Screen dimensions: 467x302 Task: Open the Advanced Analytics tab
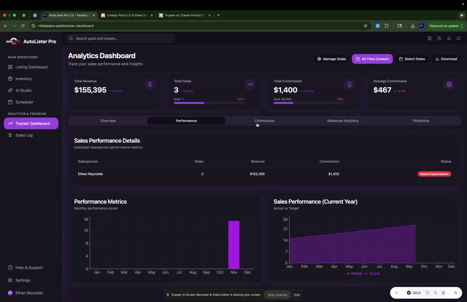click(x=343, y=121)
